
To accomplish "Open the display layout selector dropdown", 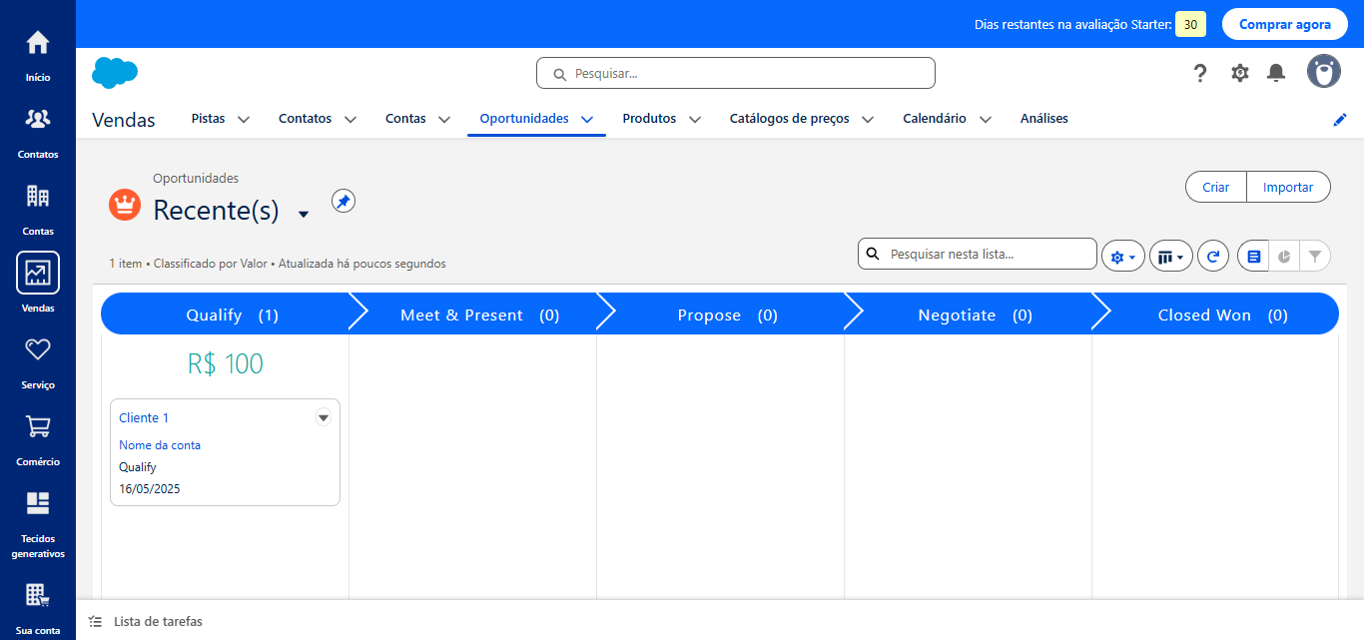I will [x=1170, y=256].
